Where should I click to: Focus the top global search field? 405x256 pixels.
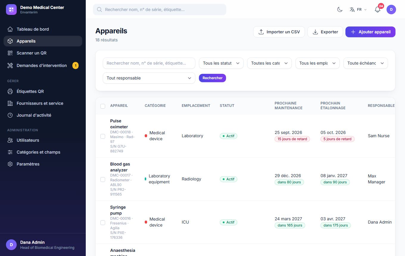pyautogui.click(x=160, y=10)
